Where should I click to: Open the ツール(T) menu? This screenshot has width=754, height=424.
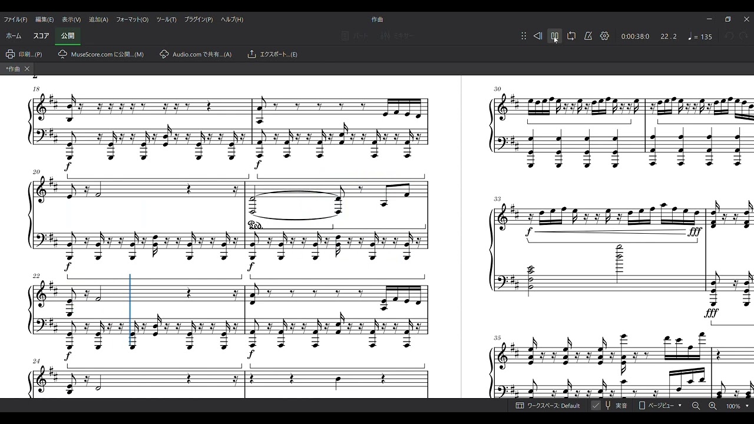click(x=166, y=19)
